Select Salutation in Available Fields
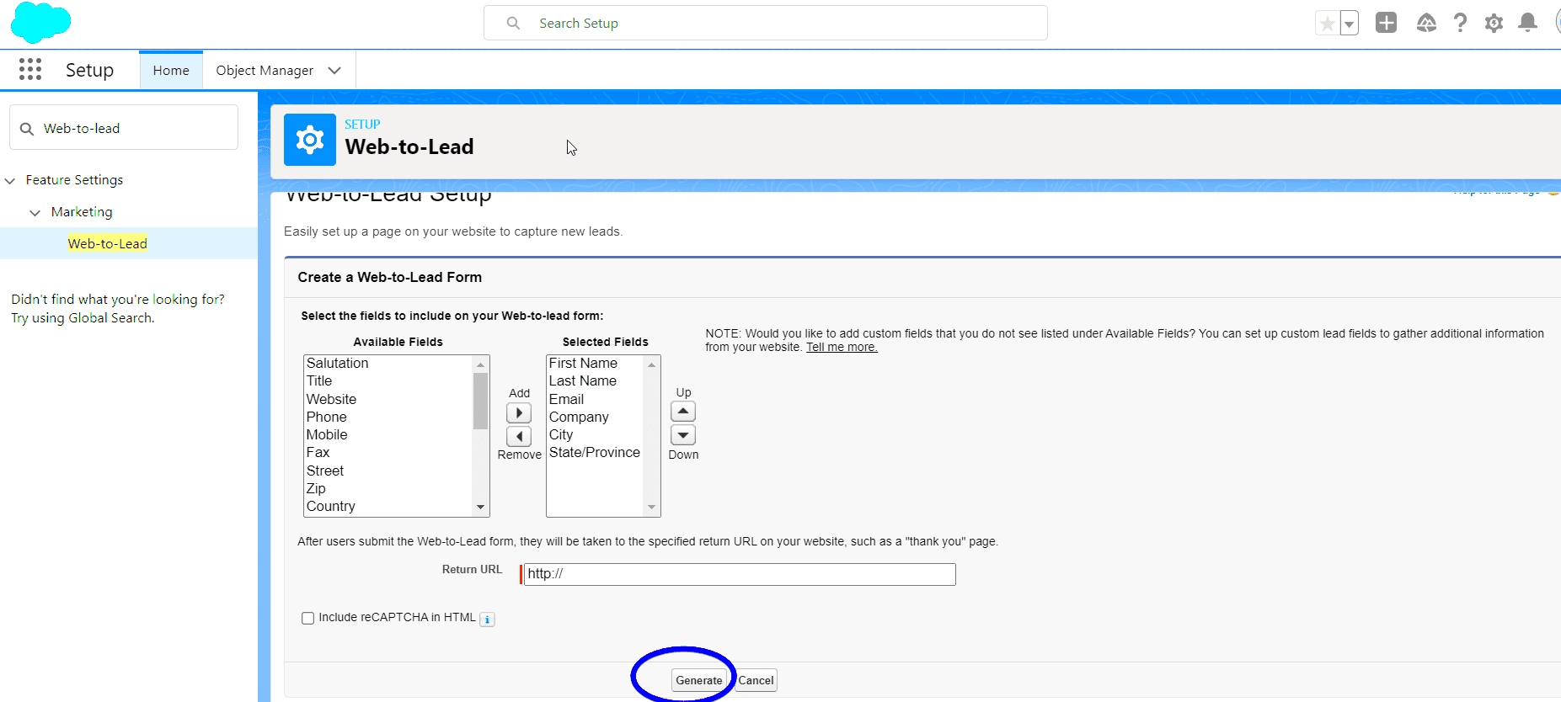 click(x=338, y=364)
